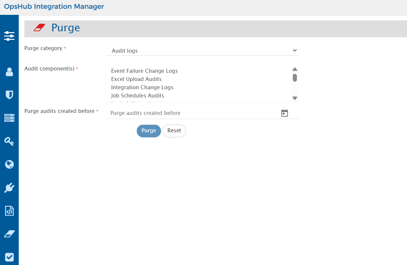Click the Purge button
This screenshot has height=265, width=407.
[149, 131]
